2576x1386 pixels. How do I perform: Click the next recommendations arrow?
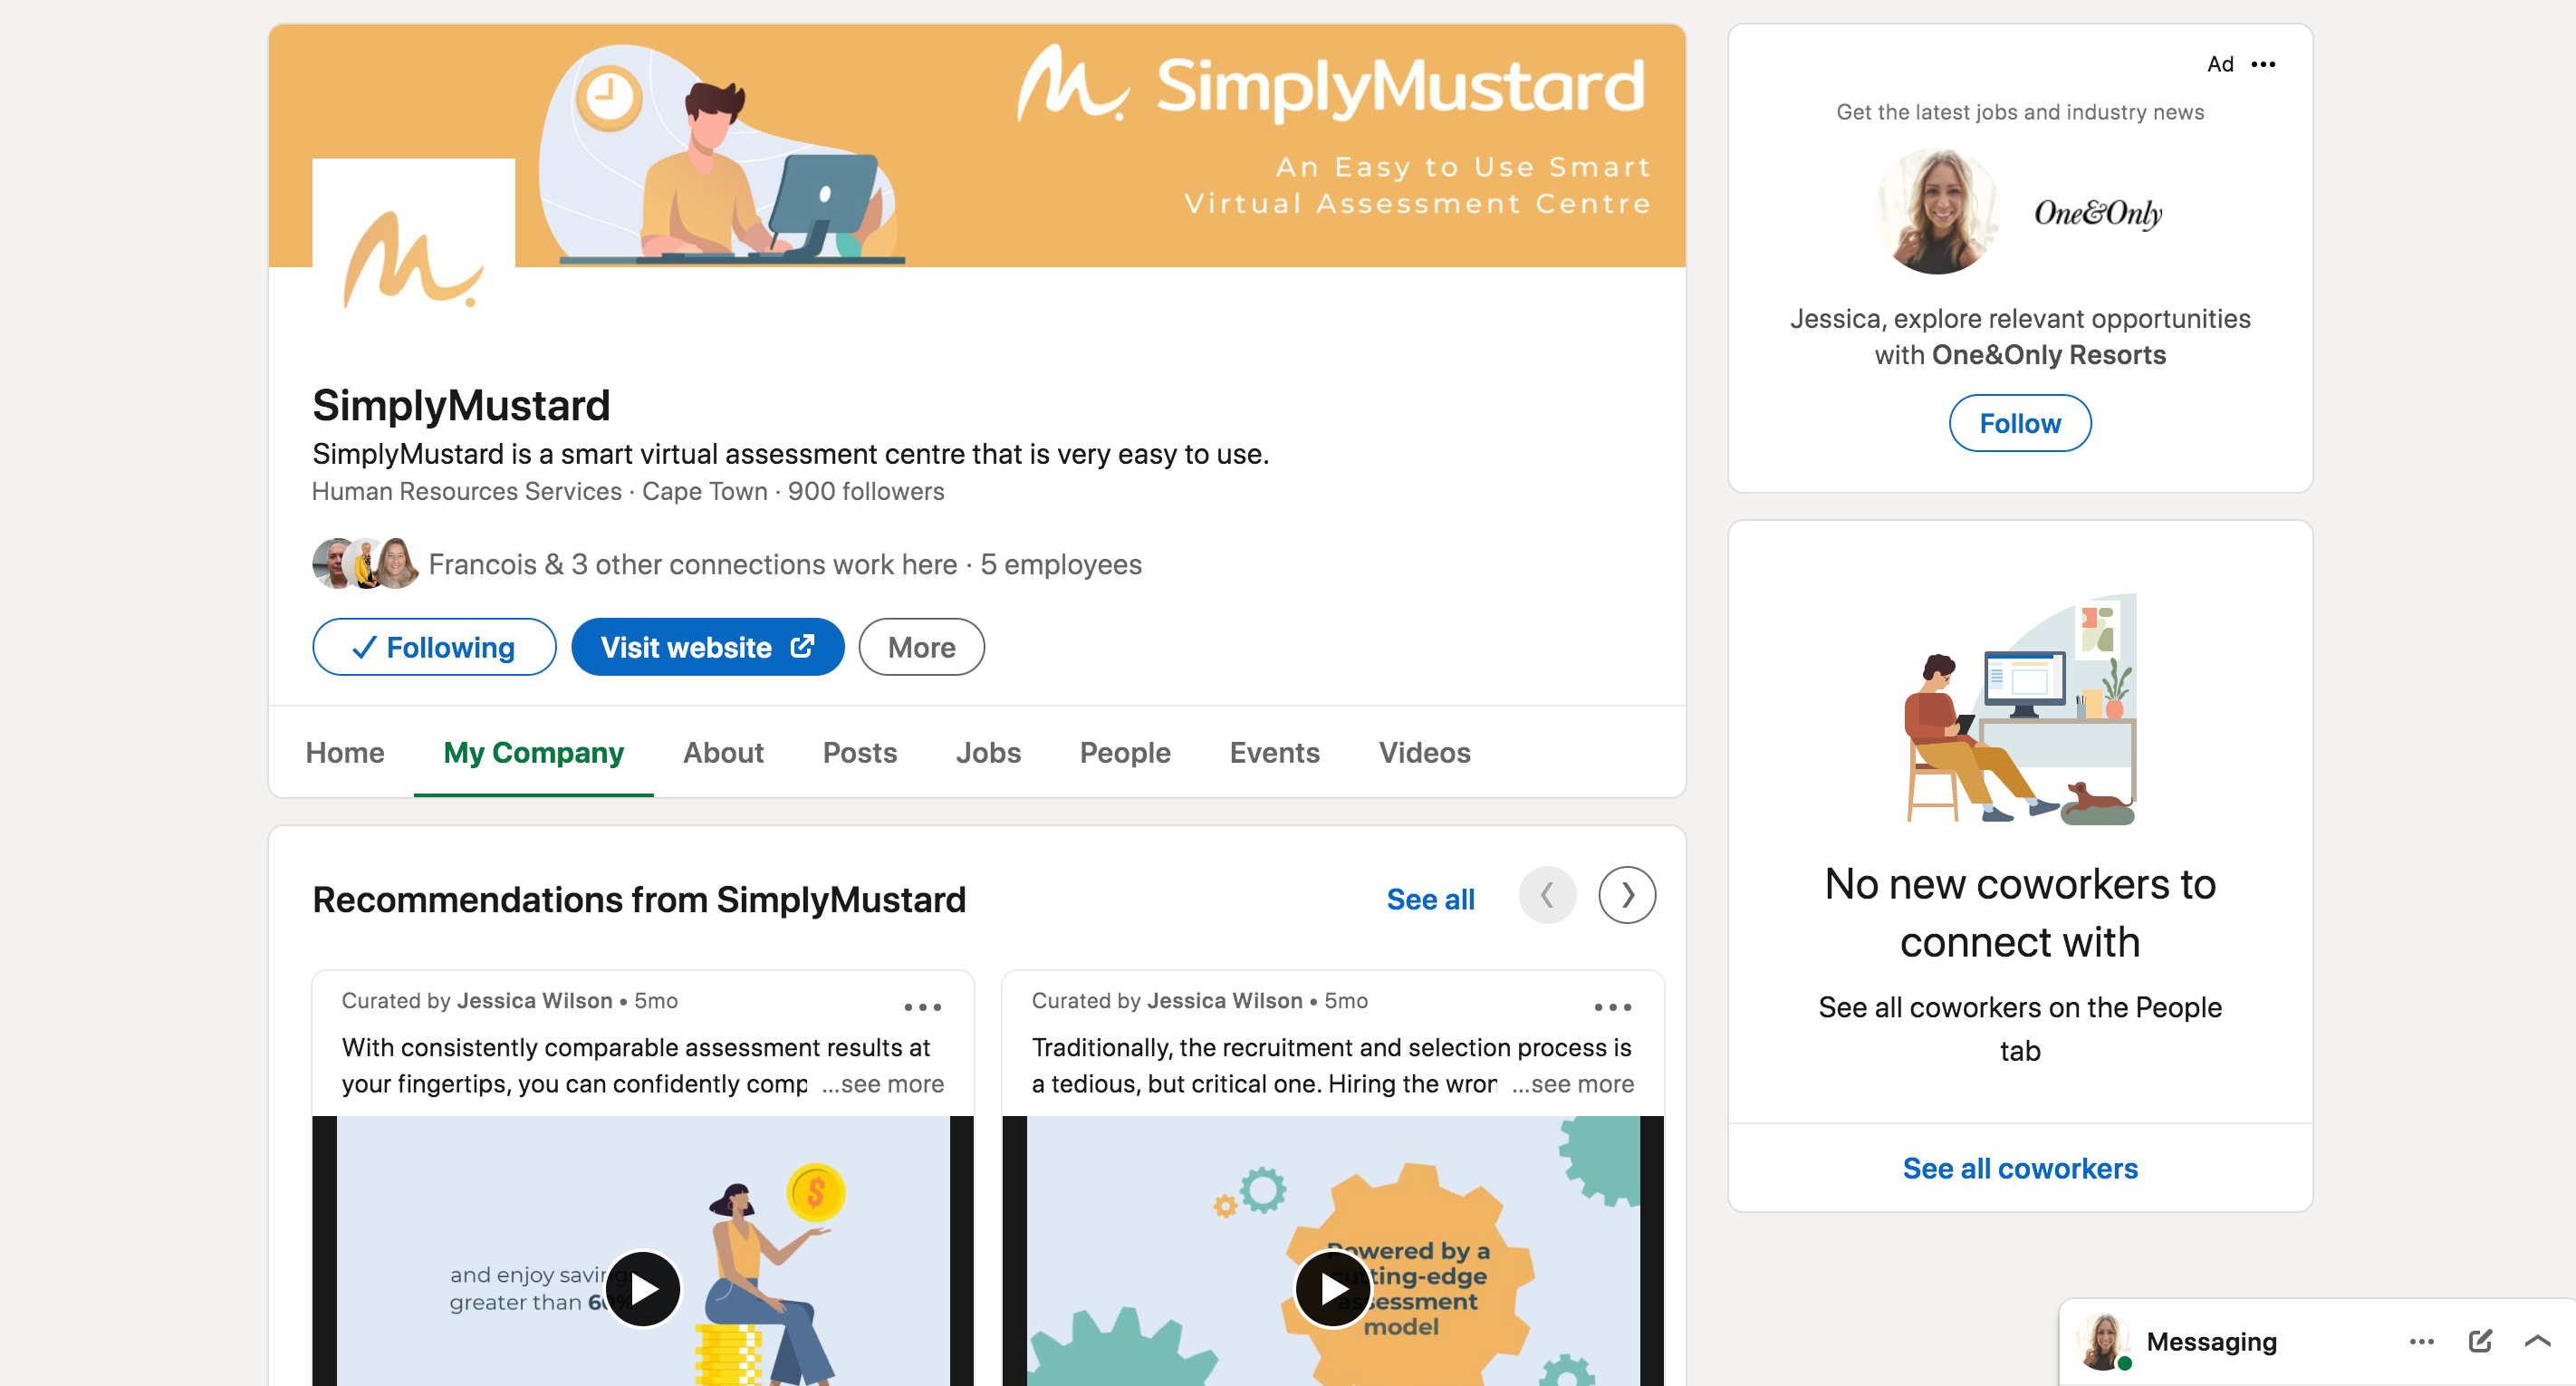tap(1626, 895)
